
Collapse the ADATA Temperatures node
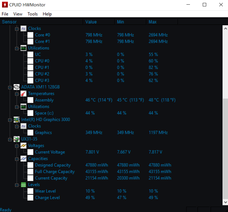17,94
